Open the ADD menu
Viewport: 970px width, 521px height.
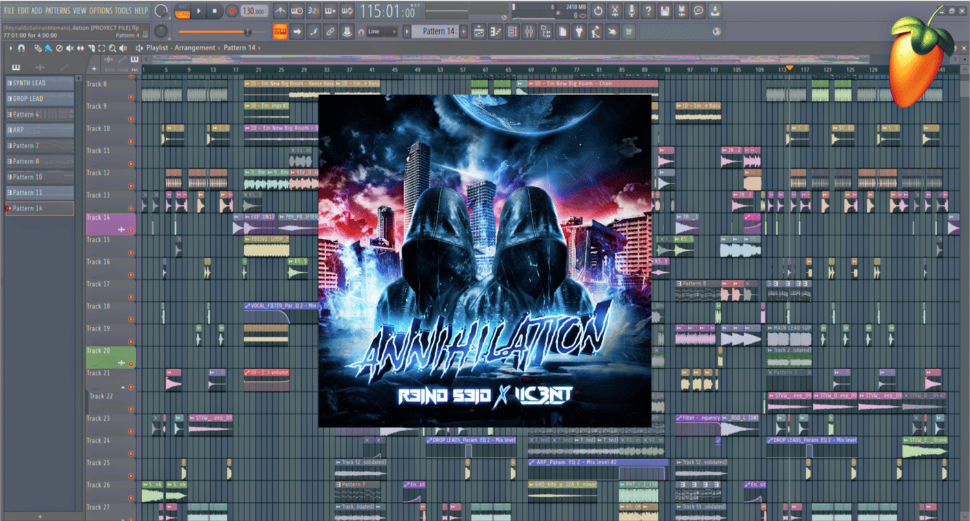37,11
